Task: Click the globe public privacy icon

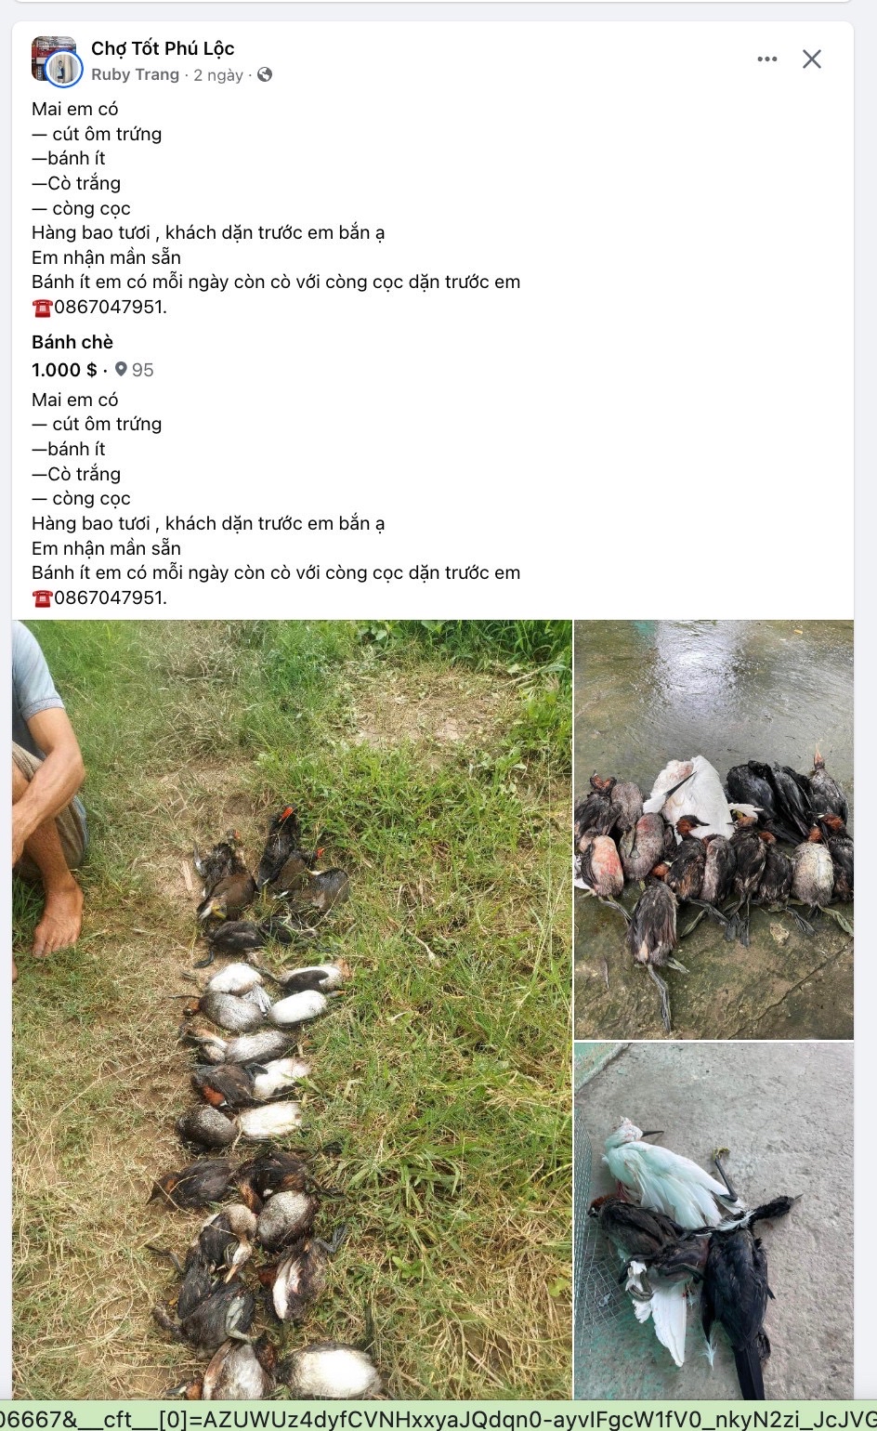Action: coord(265,74)
